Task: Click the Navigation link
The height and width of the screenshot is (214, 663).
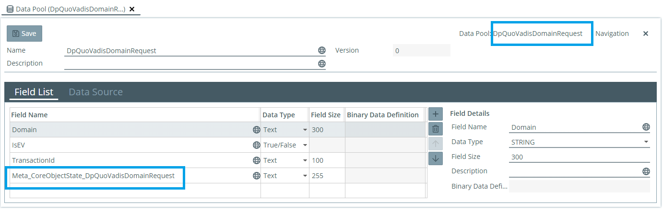Action: point(612,34)
